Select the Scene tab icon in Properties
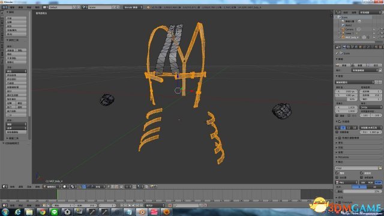This screenshot has height=216, width=384. point(352,47)
